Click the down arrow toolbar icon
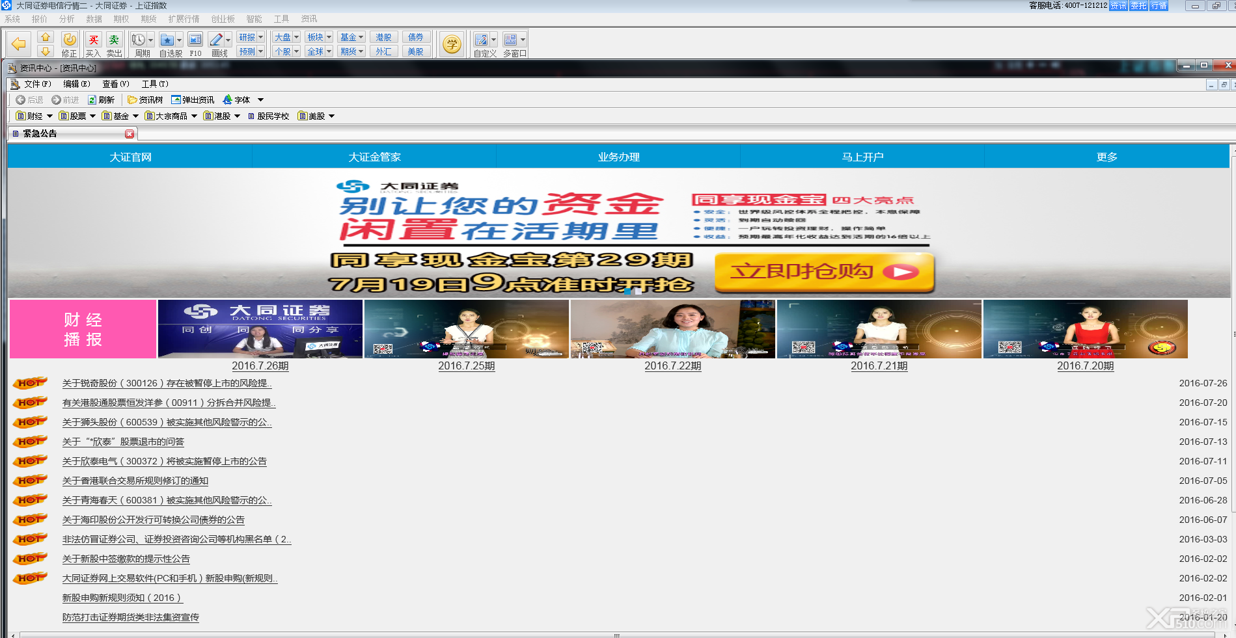This screenshot has height=638, width=1236. tap(46, 51)
